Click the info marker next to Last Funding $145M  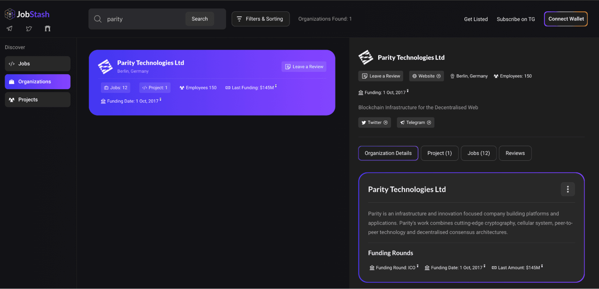tap(276, 86)
